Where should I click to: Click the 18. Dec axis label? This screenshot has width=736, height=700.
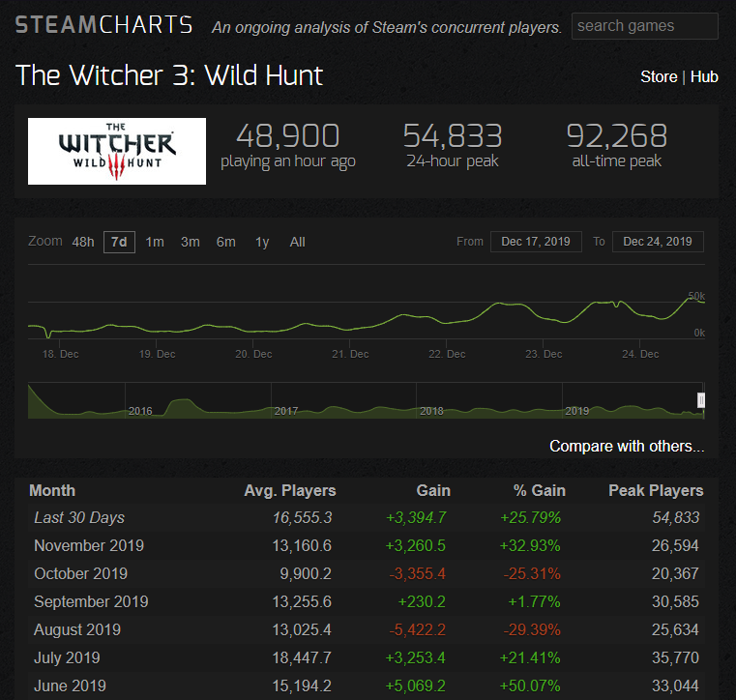[61, 354]
